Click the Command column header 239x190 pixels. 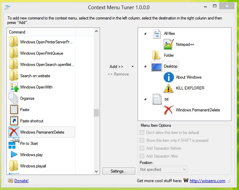41,32
